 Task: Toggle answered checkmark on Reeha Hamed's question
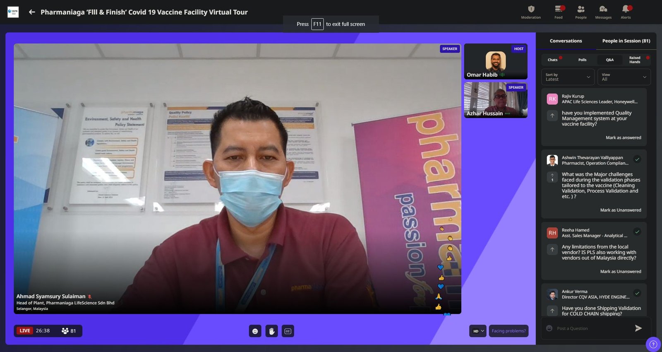(637, 232)
